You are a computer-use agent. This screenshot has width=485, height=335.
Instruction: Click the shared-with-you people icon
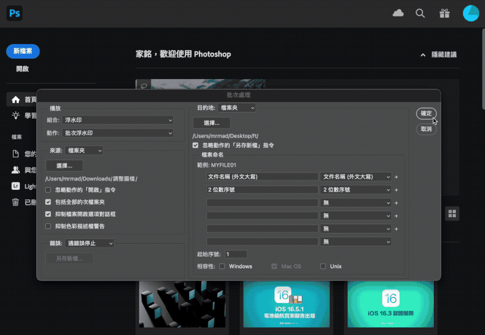(16, 170)
